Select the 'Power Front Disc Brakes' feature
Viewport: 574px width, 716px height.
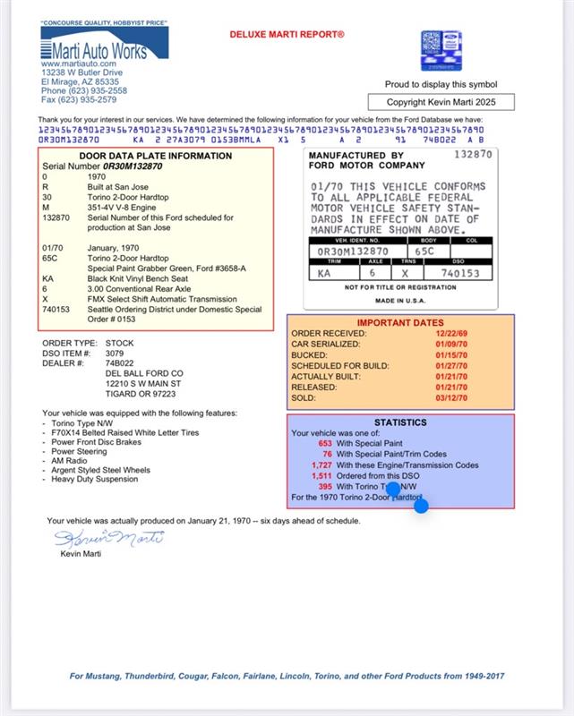pos(96,442)
